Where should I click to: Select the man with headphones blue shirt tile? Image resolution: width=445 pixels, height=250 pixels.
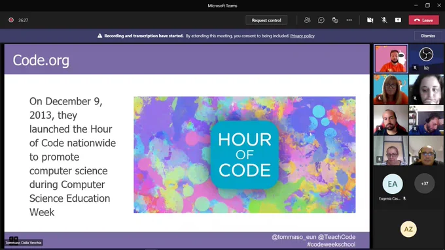point(426,120)
